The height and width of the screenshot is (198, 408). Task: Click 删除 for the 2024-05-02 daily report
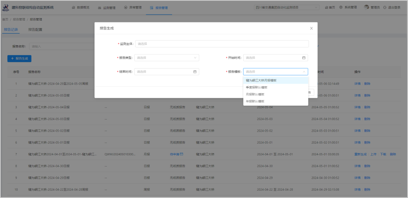pos(367,131)
